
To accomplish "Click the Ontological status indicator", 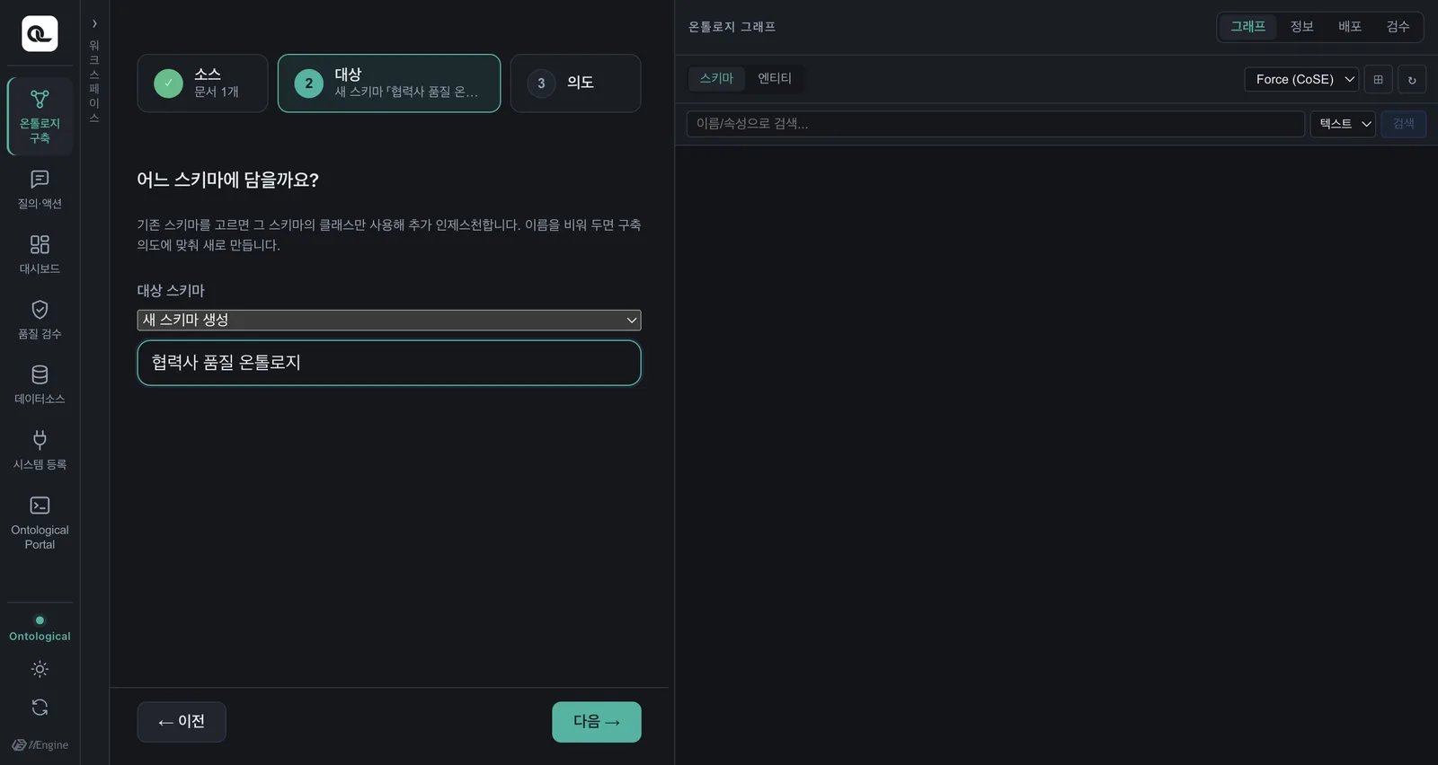I will tap(40, 629).
